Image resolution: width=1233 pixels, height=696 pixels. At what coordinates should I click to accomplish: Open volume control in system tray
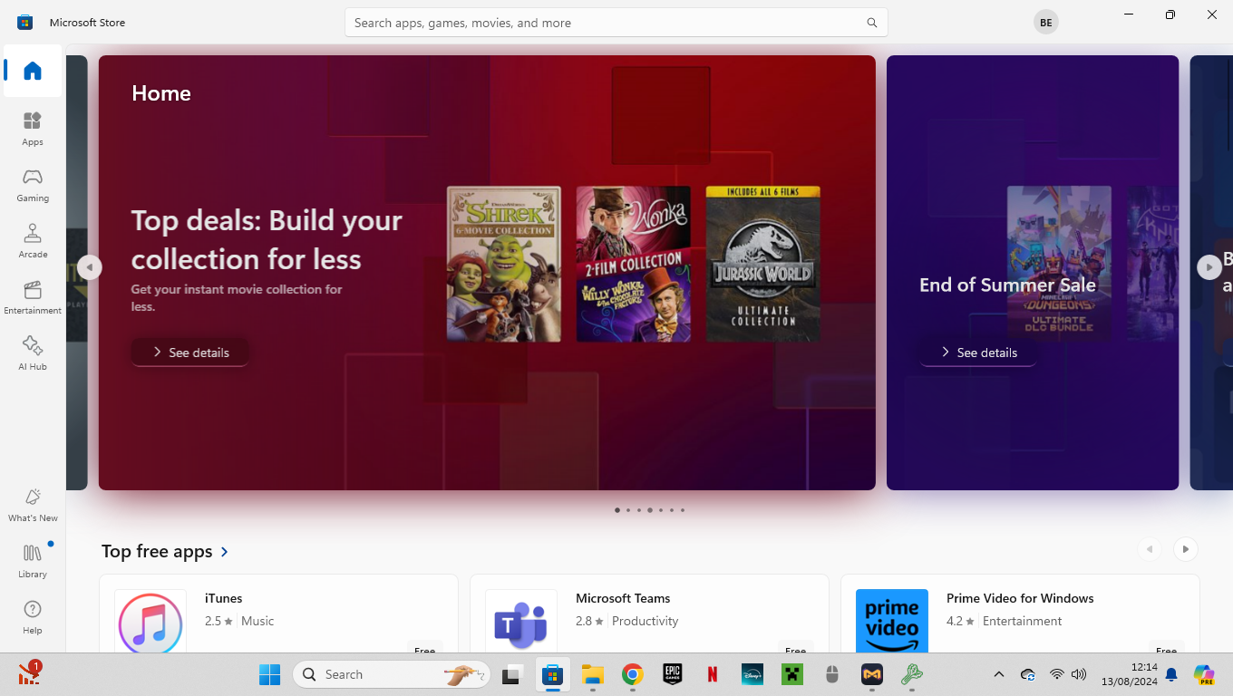pyautogui.click(x=1079, y=674)
